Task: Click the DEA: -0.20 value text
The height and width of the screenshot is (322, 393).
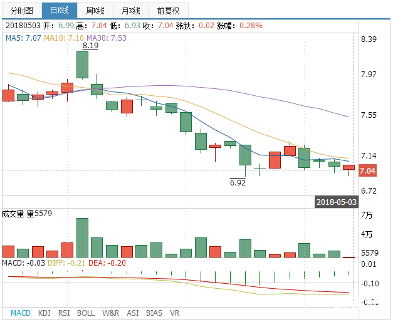Action: (107, 263)
